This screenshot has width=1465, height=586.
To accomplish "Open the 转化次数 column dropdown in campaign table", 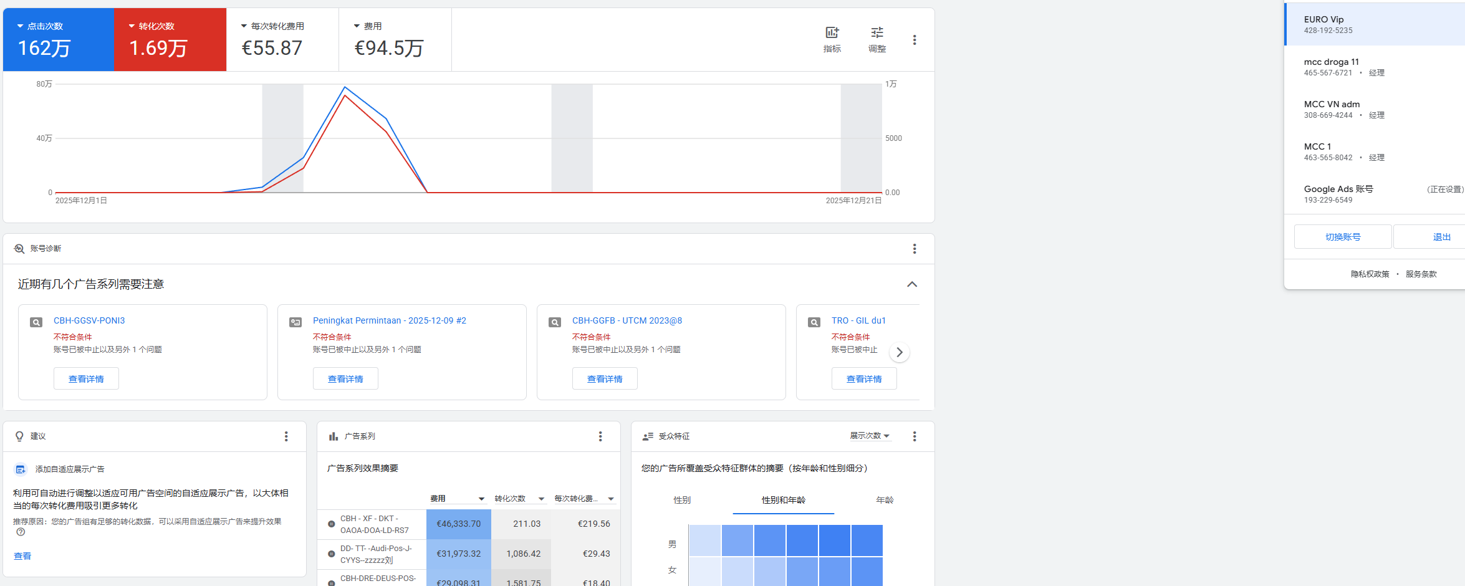I will pyautogui.click(x=541, y=499).
